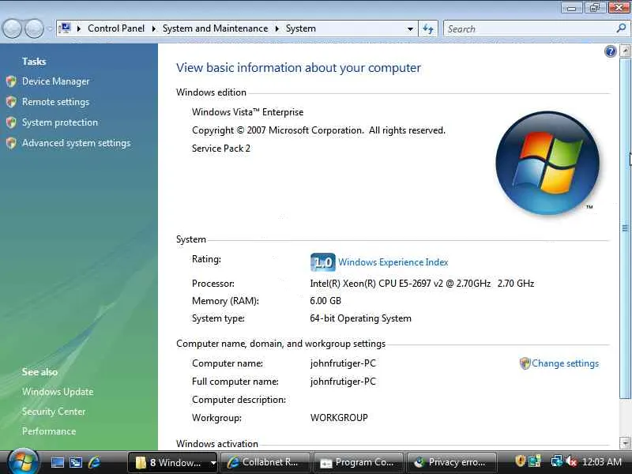
Task: Select System in the address breadcrumb
Action: (x=301, y=28)
